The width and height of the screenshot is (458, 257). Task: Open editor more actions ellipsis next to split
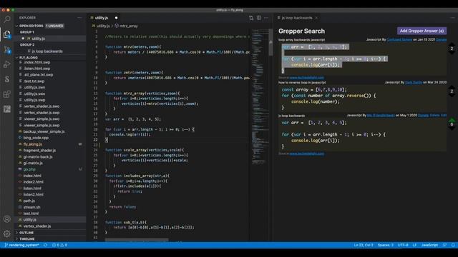click(x=266, y=18)
